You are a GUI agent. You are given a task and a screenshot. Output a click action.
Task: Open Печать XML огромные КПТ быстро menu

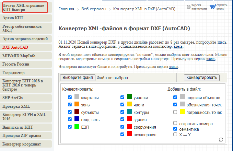(25, 7)
